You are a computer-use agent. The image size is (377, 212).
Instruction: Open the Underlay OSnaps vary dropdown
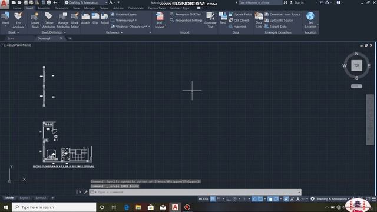tap(131, 26)
